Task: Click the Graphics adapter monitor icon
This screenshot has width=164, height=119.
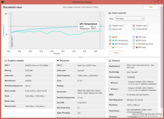Action: tap(5, 60)
